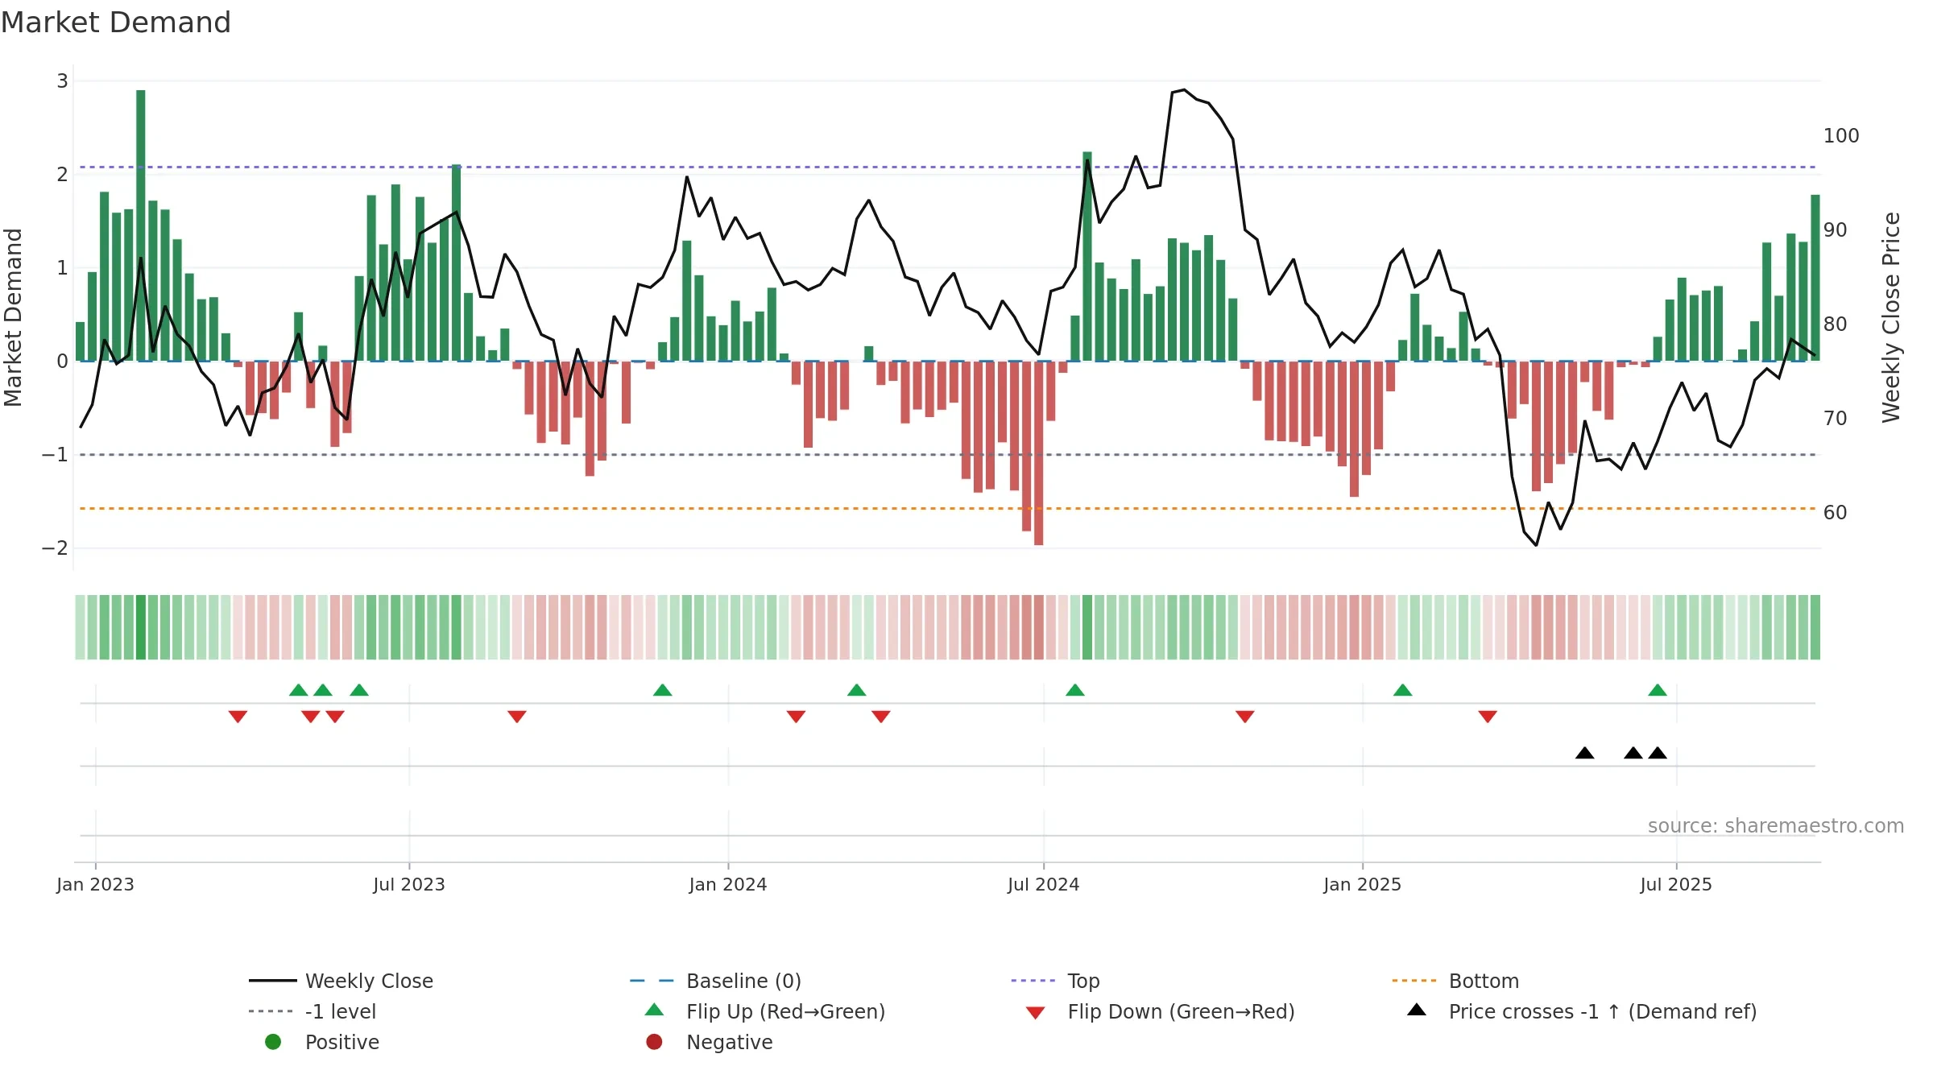Viewport: 1933px width, 1087px height.
Task: Click the green flip-up marker just after Jul 2024
Action: (x=1075, y=690)
